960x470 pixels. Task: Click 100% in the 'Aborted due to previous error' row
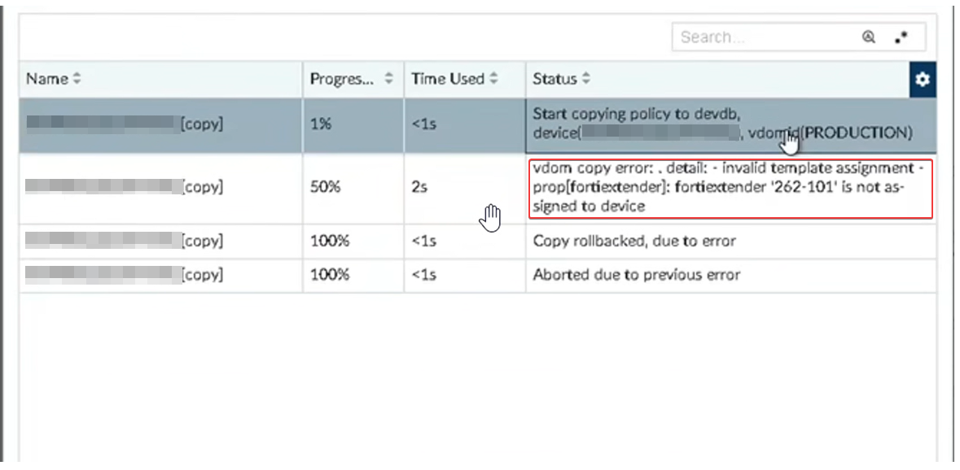coord(330,275)
